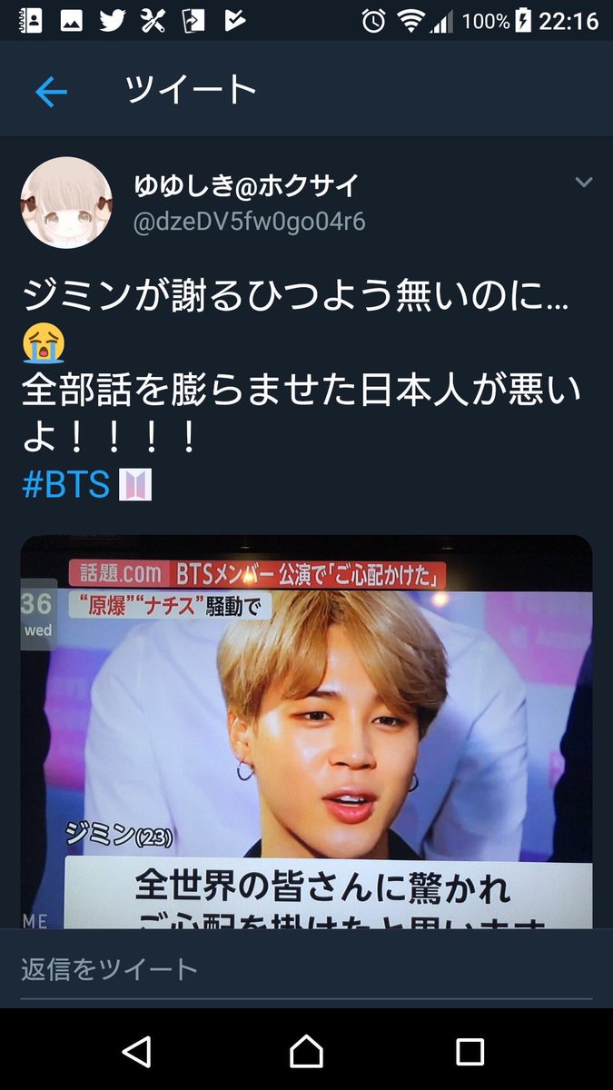Tap the Android home navigation button
The width and height of the screenshot is (613, 1090).
(306, 1051)
